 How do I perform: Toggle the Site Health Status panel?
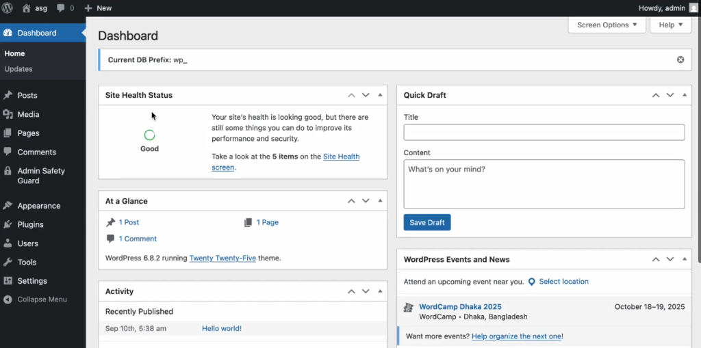tap(381, 96)
